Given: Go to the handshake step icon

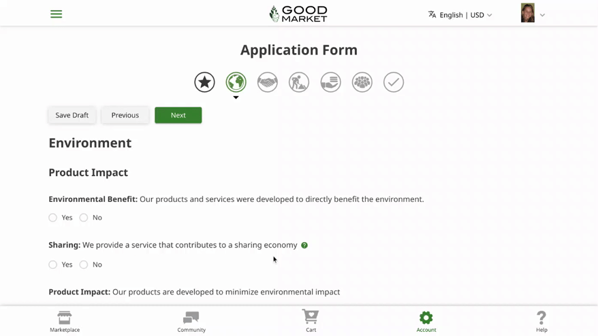Looking at the screenshot, I should [x=268, y=82].
